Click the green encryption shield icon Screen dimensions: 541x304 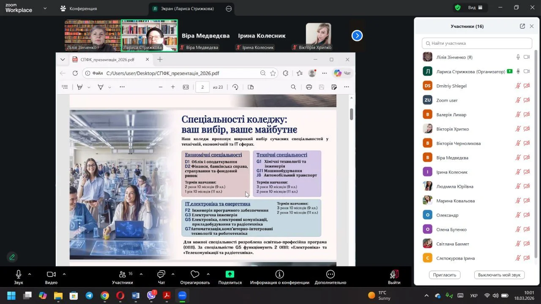(458, 8)
